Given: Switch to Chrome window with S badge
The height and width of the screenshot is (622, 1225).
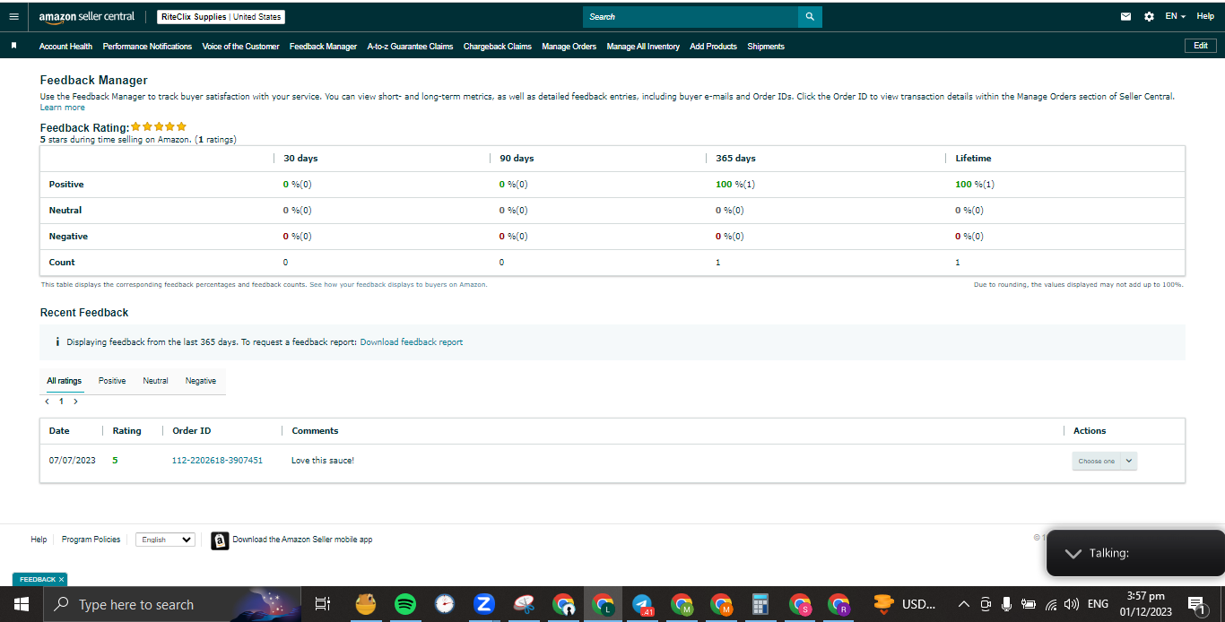Looking at the screenshot, I should [x=800, y=604].
